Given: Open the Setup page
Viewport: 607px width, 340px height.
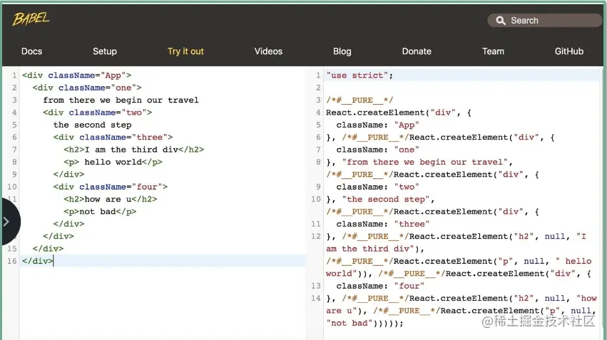Looking at the screenshot, I should click(x=105, y=51).
